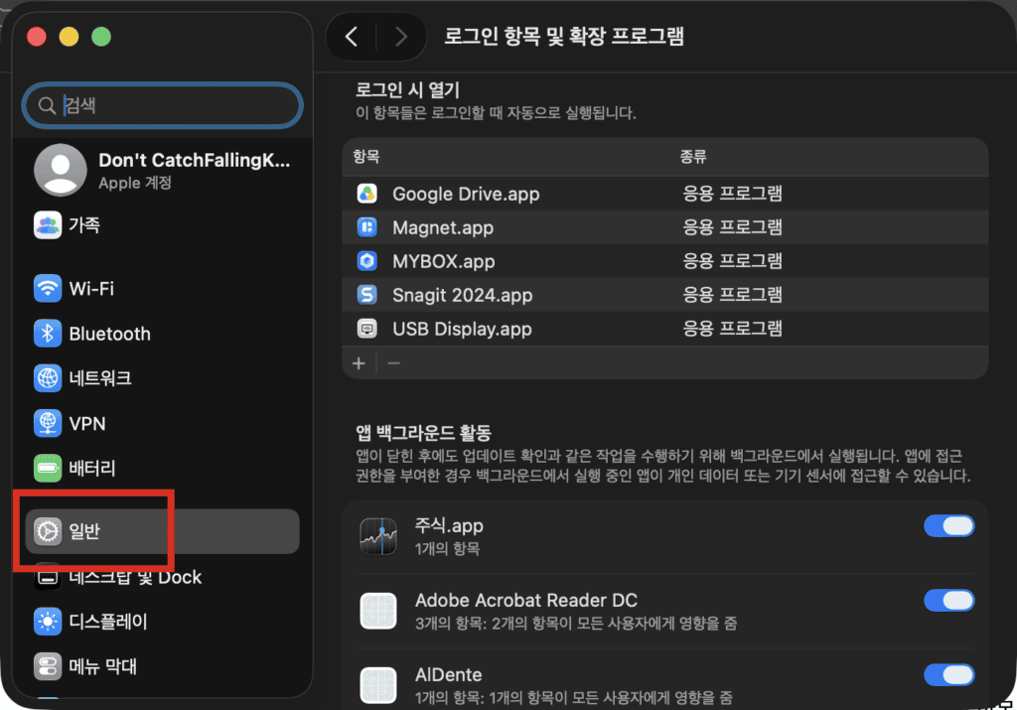Screen dimensions: 1017x710
Task: Click 응용 프로그램 type for Snagit 2024.app
Action: coord(732,294)
